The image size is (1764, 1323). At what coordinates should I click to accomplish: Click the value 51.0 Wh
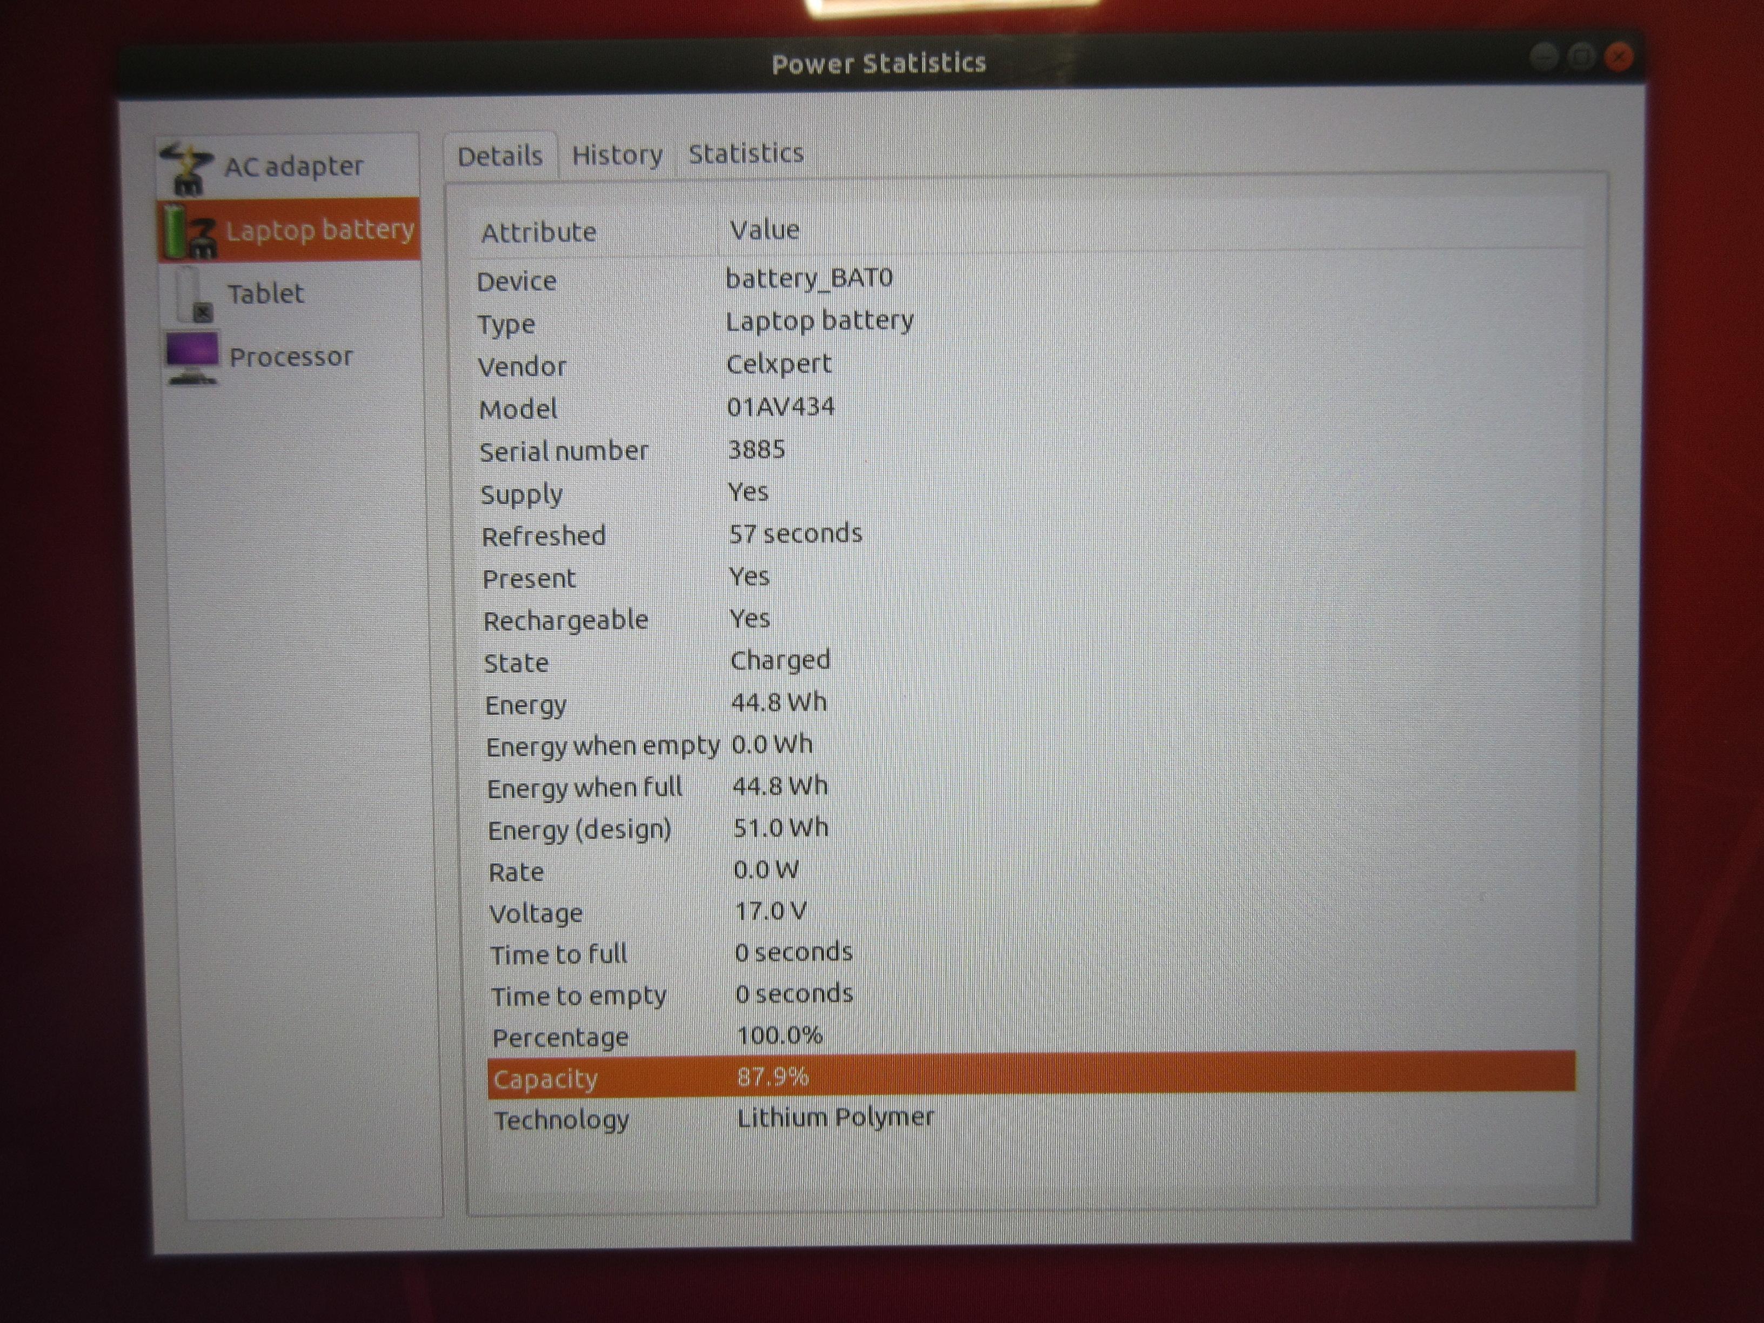781,828
